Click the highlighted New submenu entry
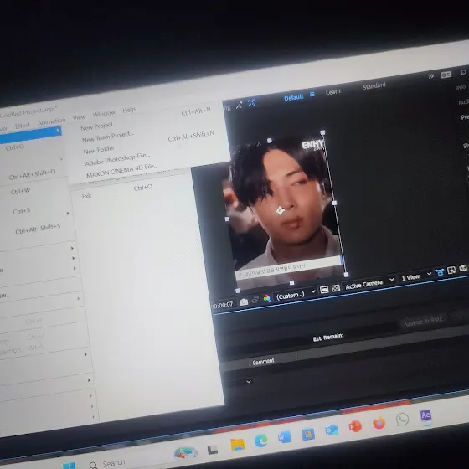The width and height of the screenshot is (469, 469). click(x=30, y=134)
